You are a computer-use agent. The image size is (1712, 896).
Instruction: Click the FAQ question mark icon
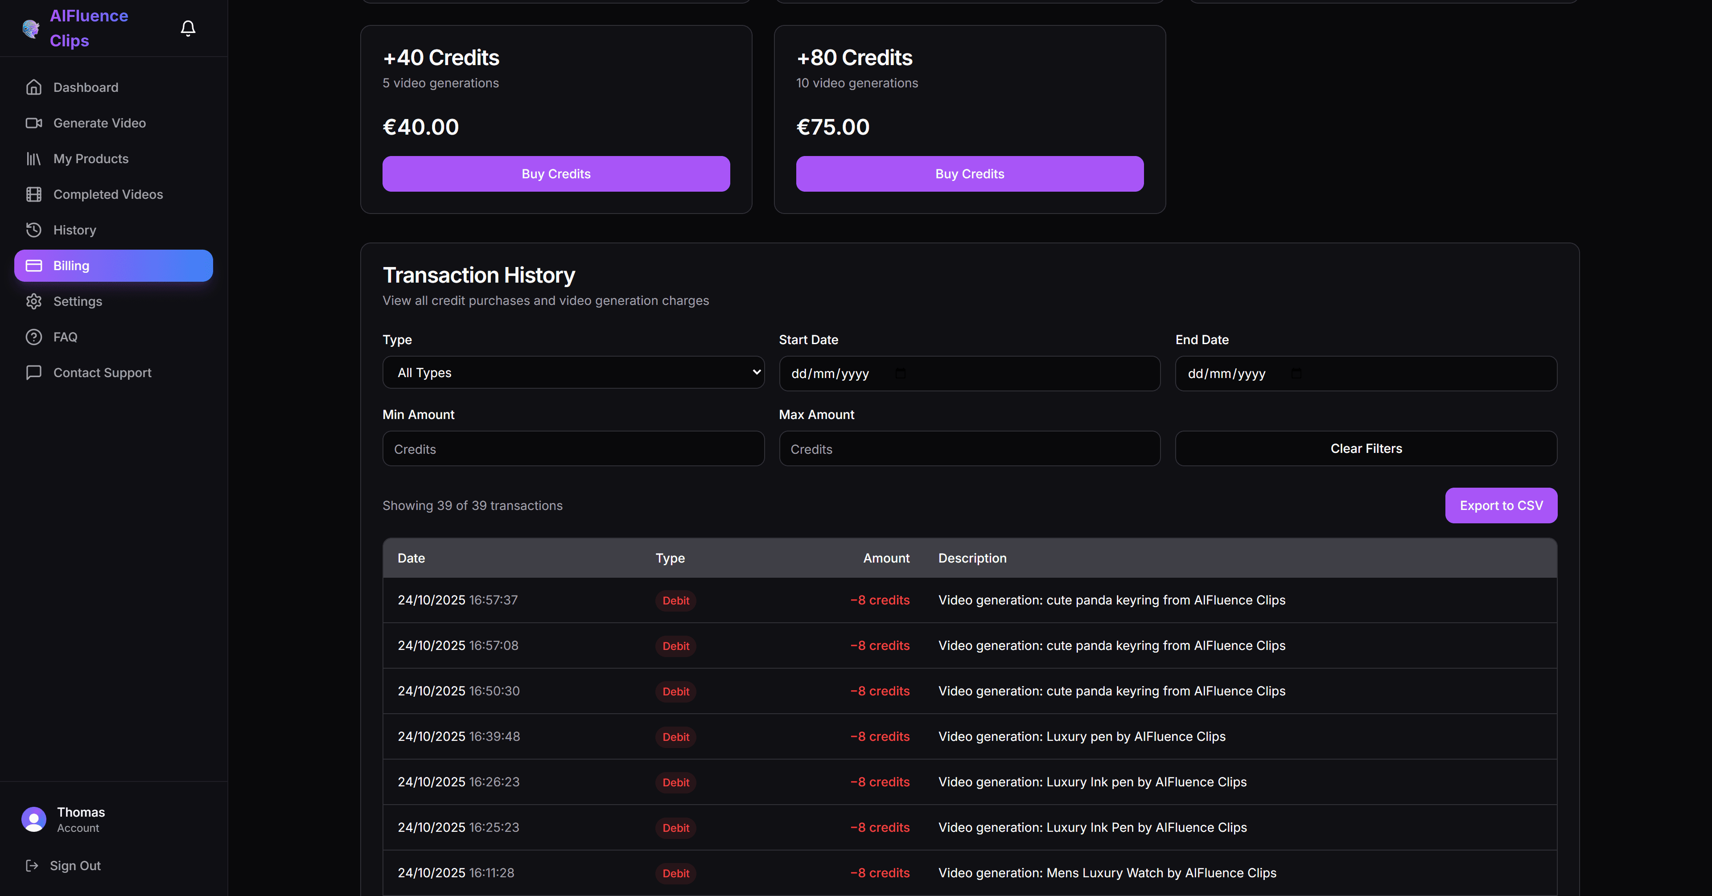click(34, 337)
